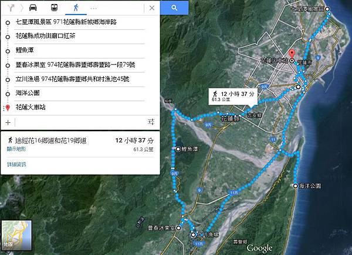This screenshot has width=352, height=255.
Task: Edit the 花蓮火車站 destination field
Action: click(79, 108)
